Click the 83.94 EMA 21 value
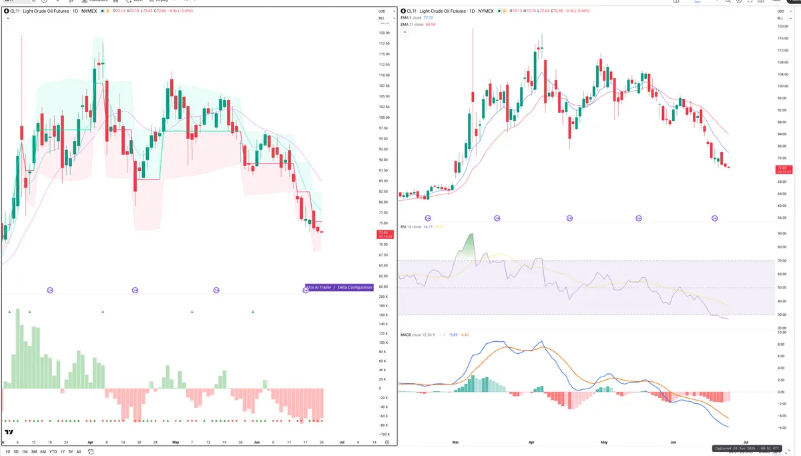This screenshot has height=456, width=801. pyautogui.click(x=430, y=25)
